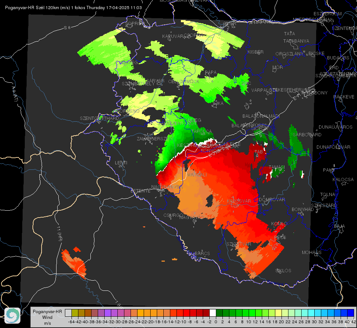Screen dimensions: 357x328
Task: Click the PAPA town label
Action: [211, 73]
